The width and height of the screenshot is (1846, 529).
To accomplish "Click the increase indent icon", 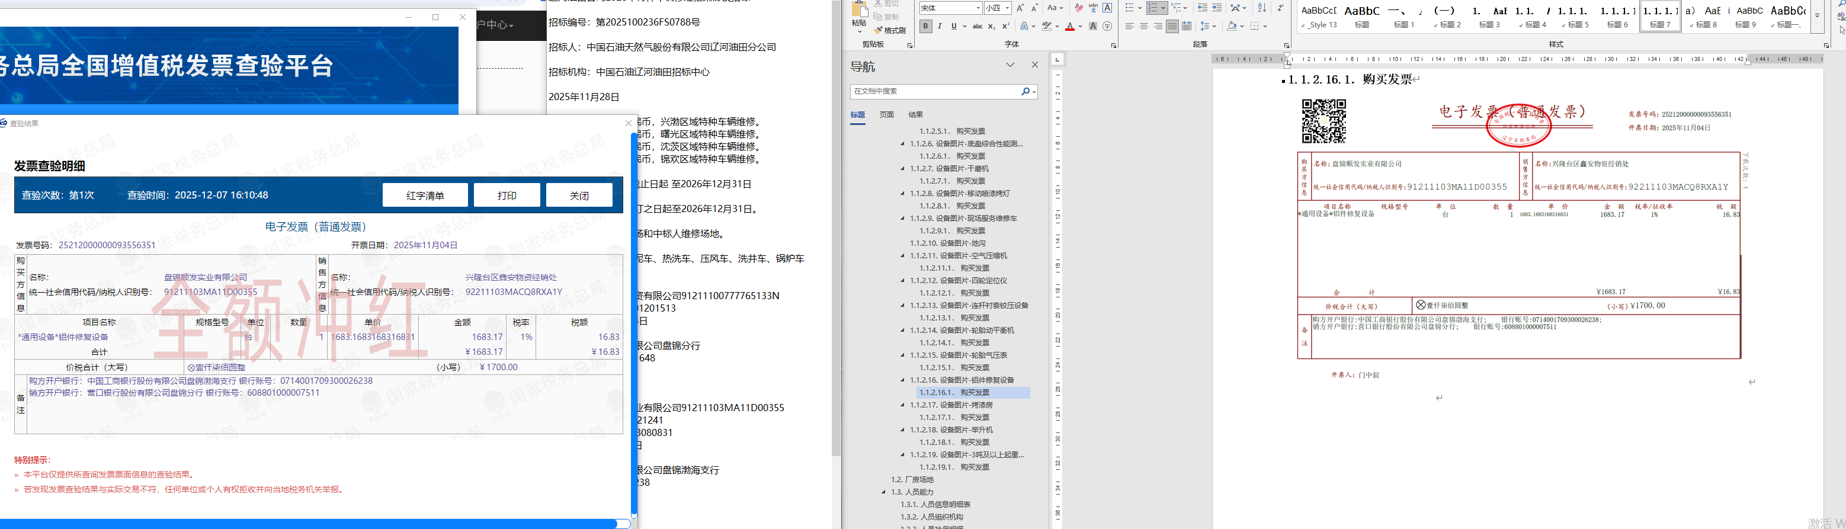I will [x=1217, y=8].
